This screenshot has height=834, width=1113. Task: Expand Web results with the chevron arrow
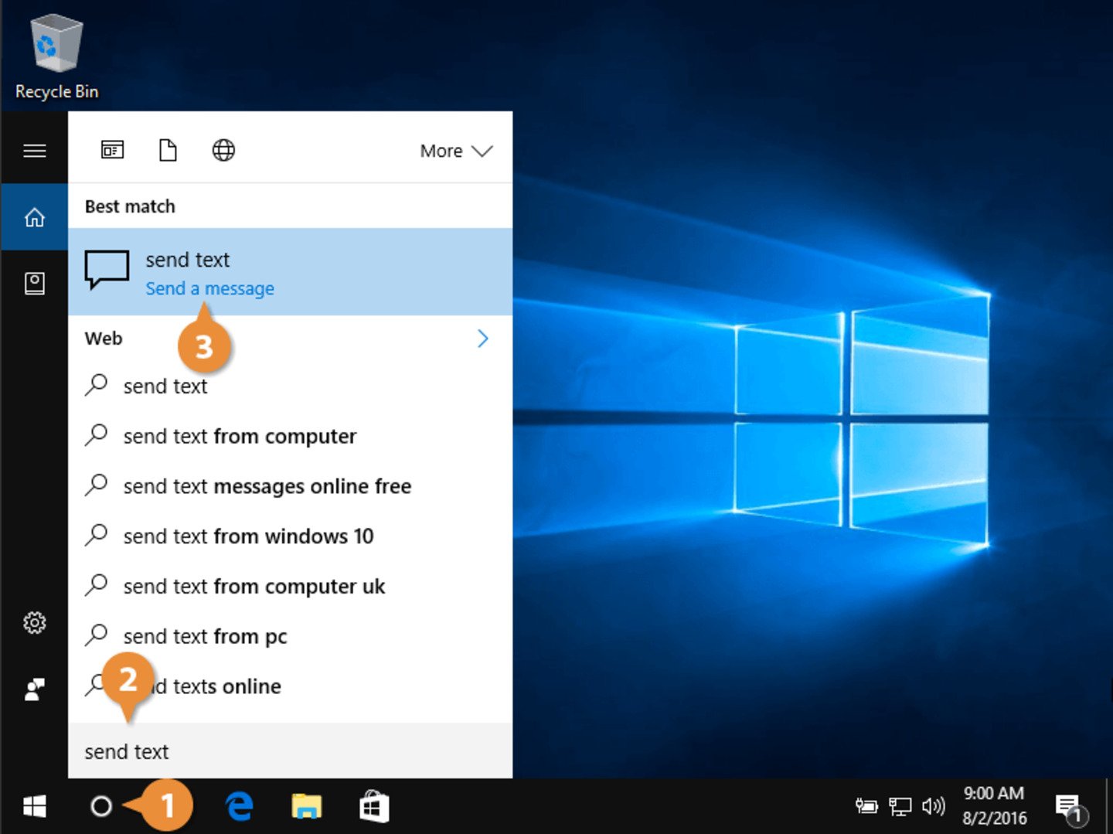(483, 339)
